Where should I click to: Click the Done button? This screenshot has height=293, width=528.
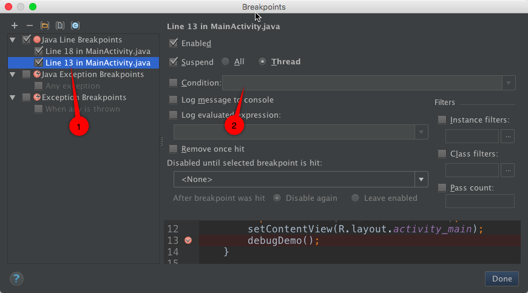pyautogui.click(x=502, y=278)
